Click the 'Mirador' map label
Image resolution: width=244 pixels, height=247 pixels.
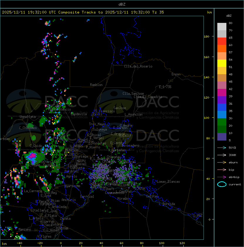pyautogui.click(x=123, y=199)
